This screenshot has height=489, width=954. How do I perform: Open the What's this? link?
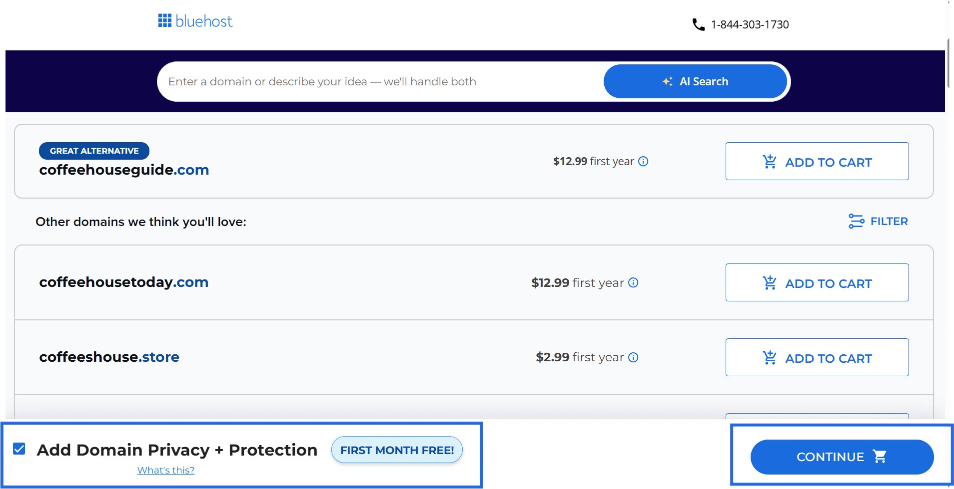pos(165,470)
